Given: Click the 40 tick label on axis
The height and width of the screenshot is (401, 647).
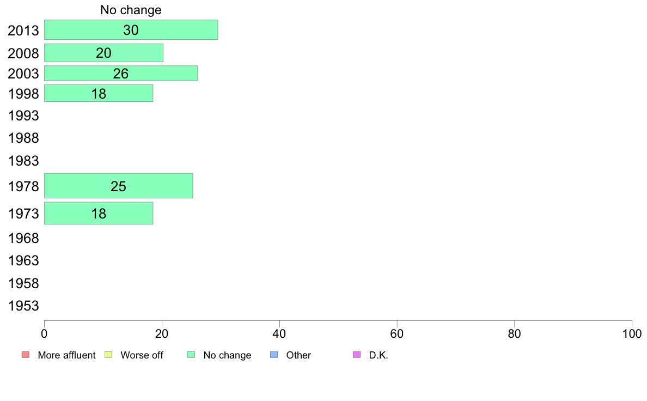Looking at the screenshot, I should coord(279,333).
